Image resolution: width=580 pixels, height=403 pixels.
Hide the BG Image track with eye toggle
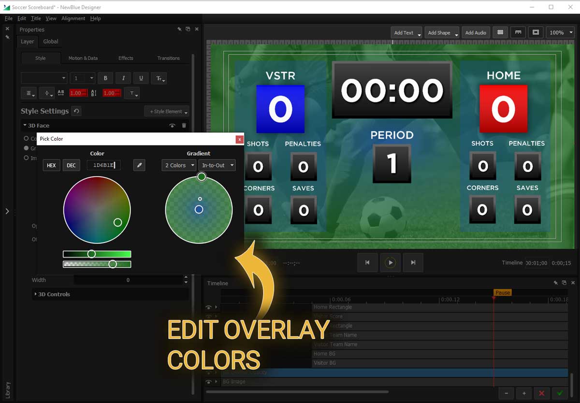point(208,382)
